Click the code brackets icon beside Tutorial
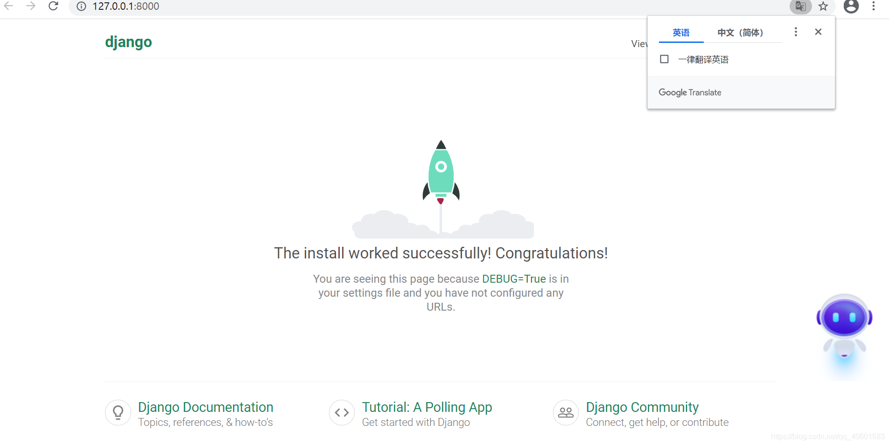 (x=342, y=413)
